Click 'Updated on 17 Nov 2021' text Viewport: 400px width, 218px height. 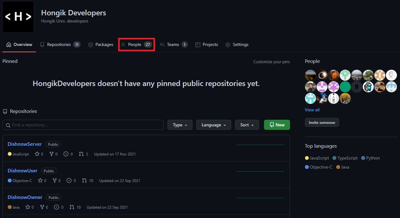pos(115,154)
